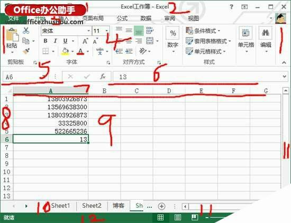
Task: Add a new sheet with plus icon
Action: 162,206
